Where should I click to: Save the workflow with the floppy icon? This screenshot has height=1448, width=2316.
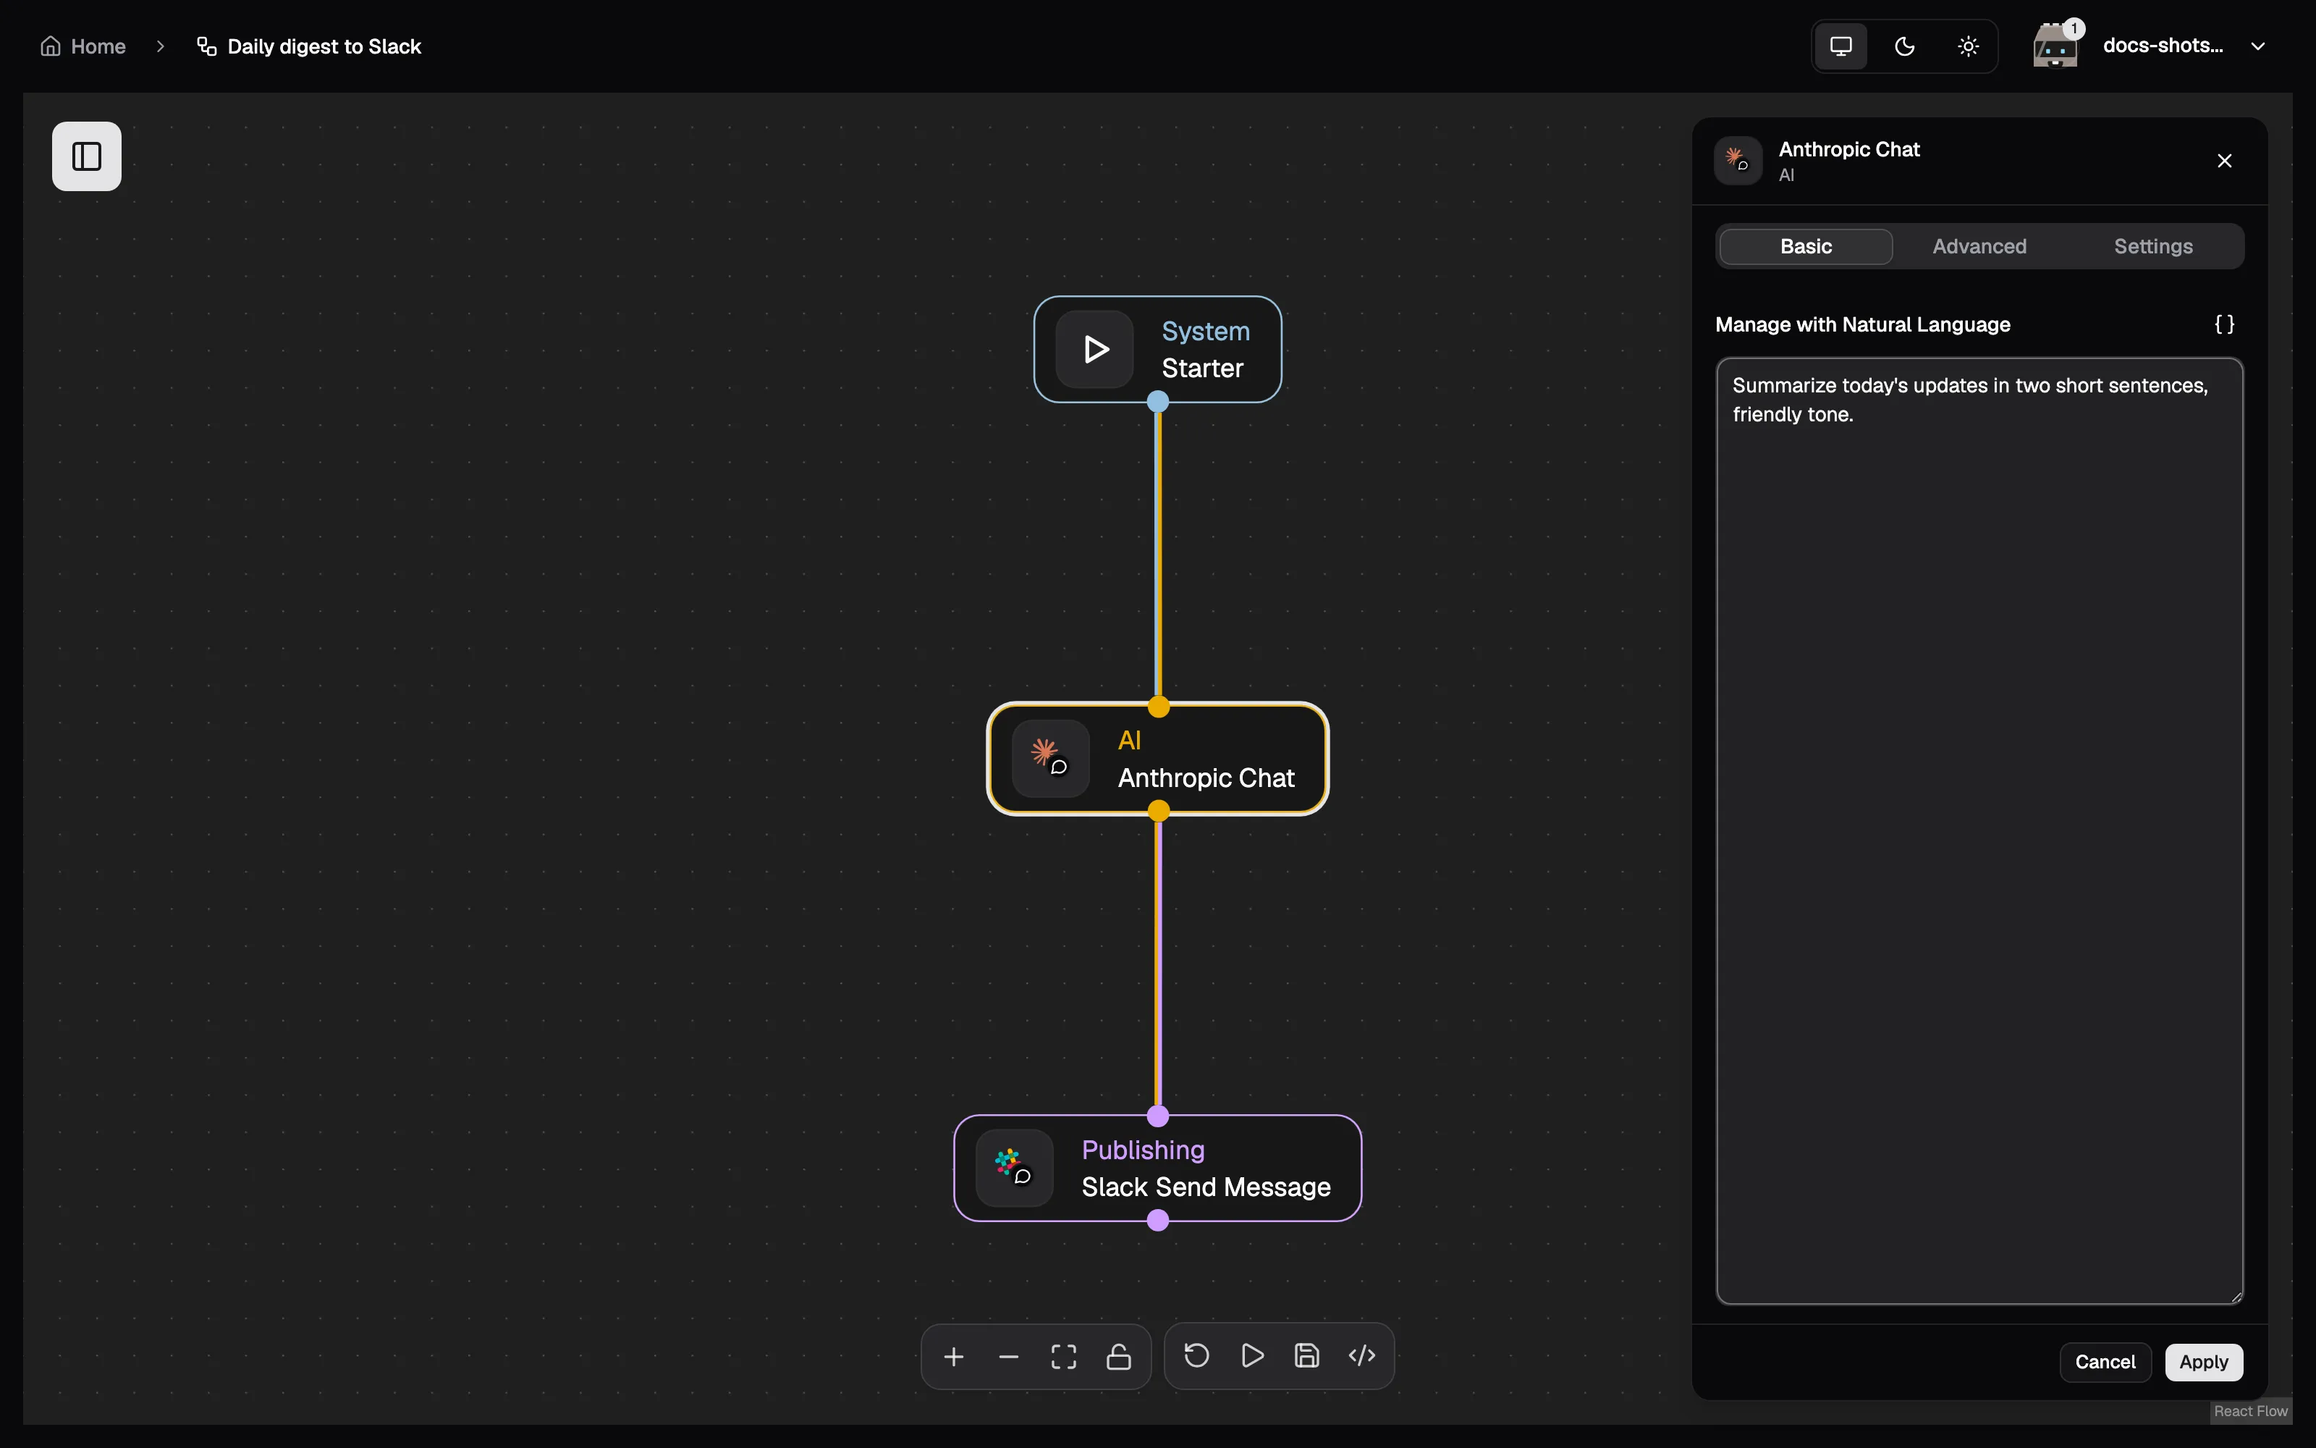coord(1306,1355)
